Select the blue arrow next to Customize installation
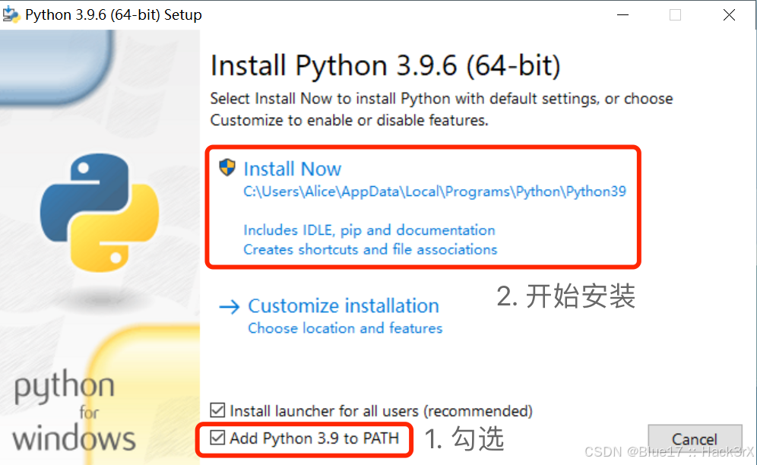This screenshot has height=465, width=757. click(230, 305)
